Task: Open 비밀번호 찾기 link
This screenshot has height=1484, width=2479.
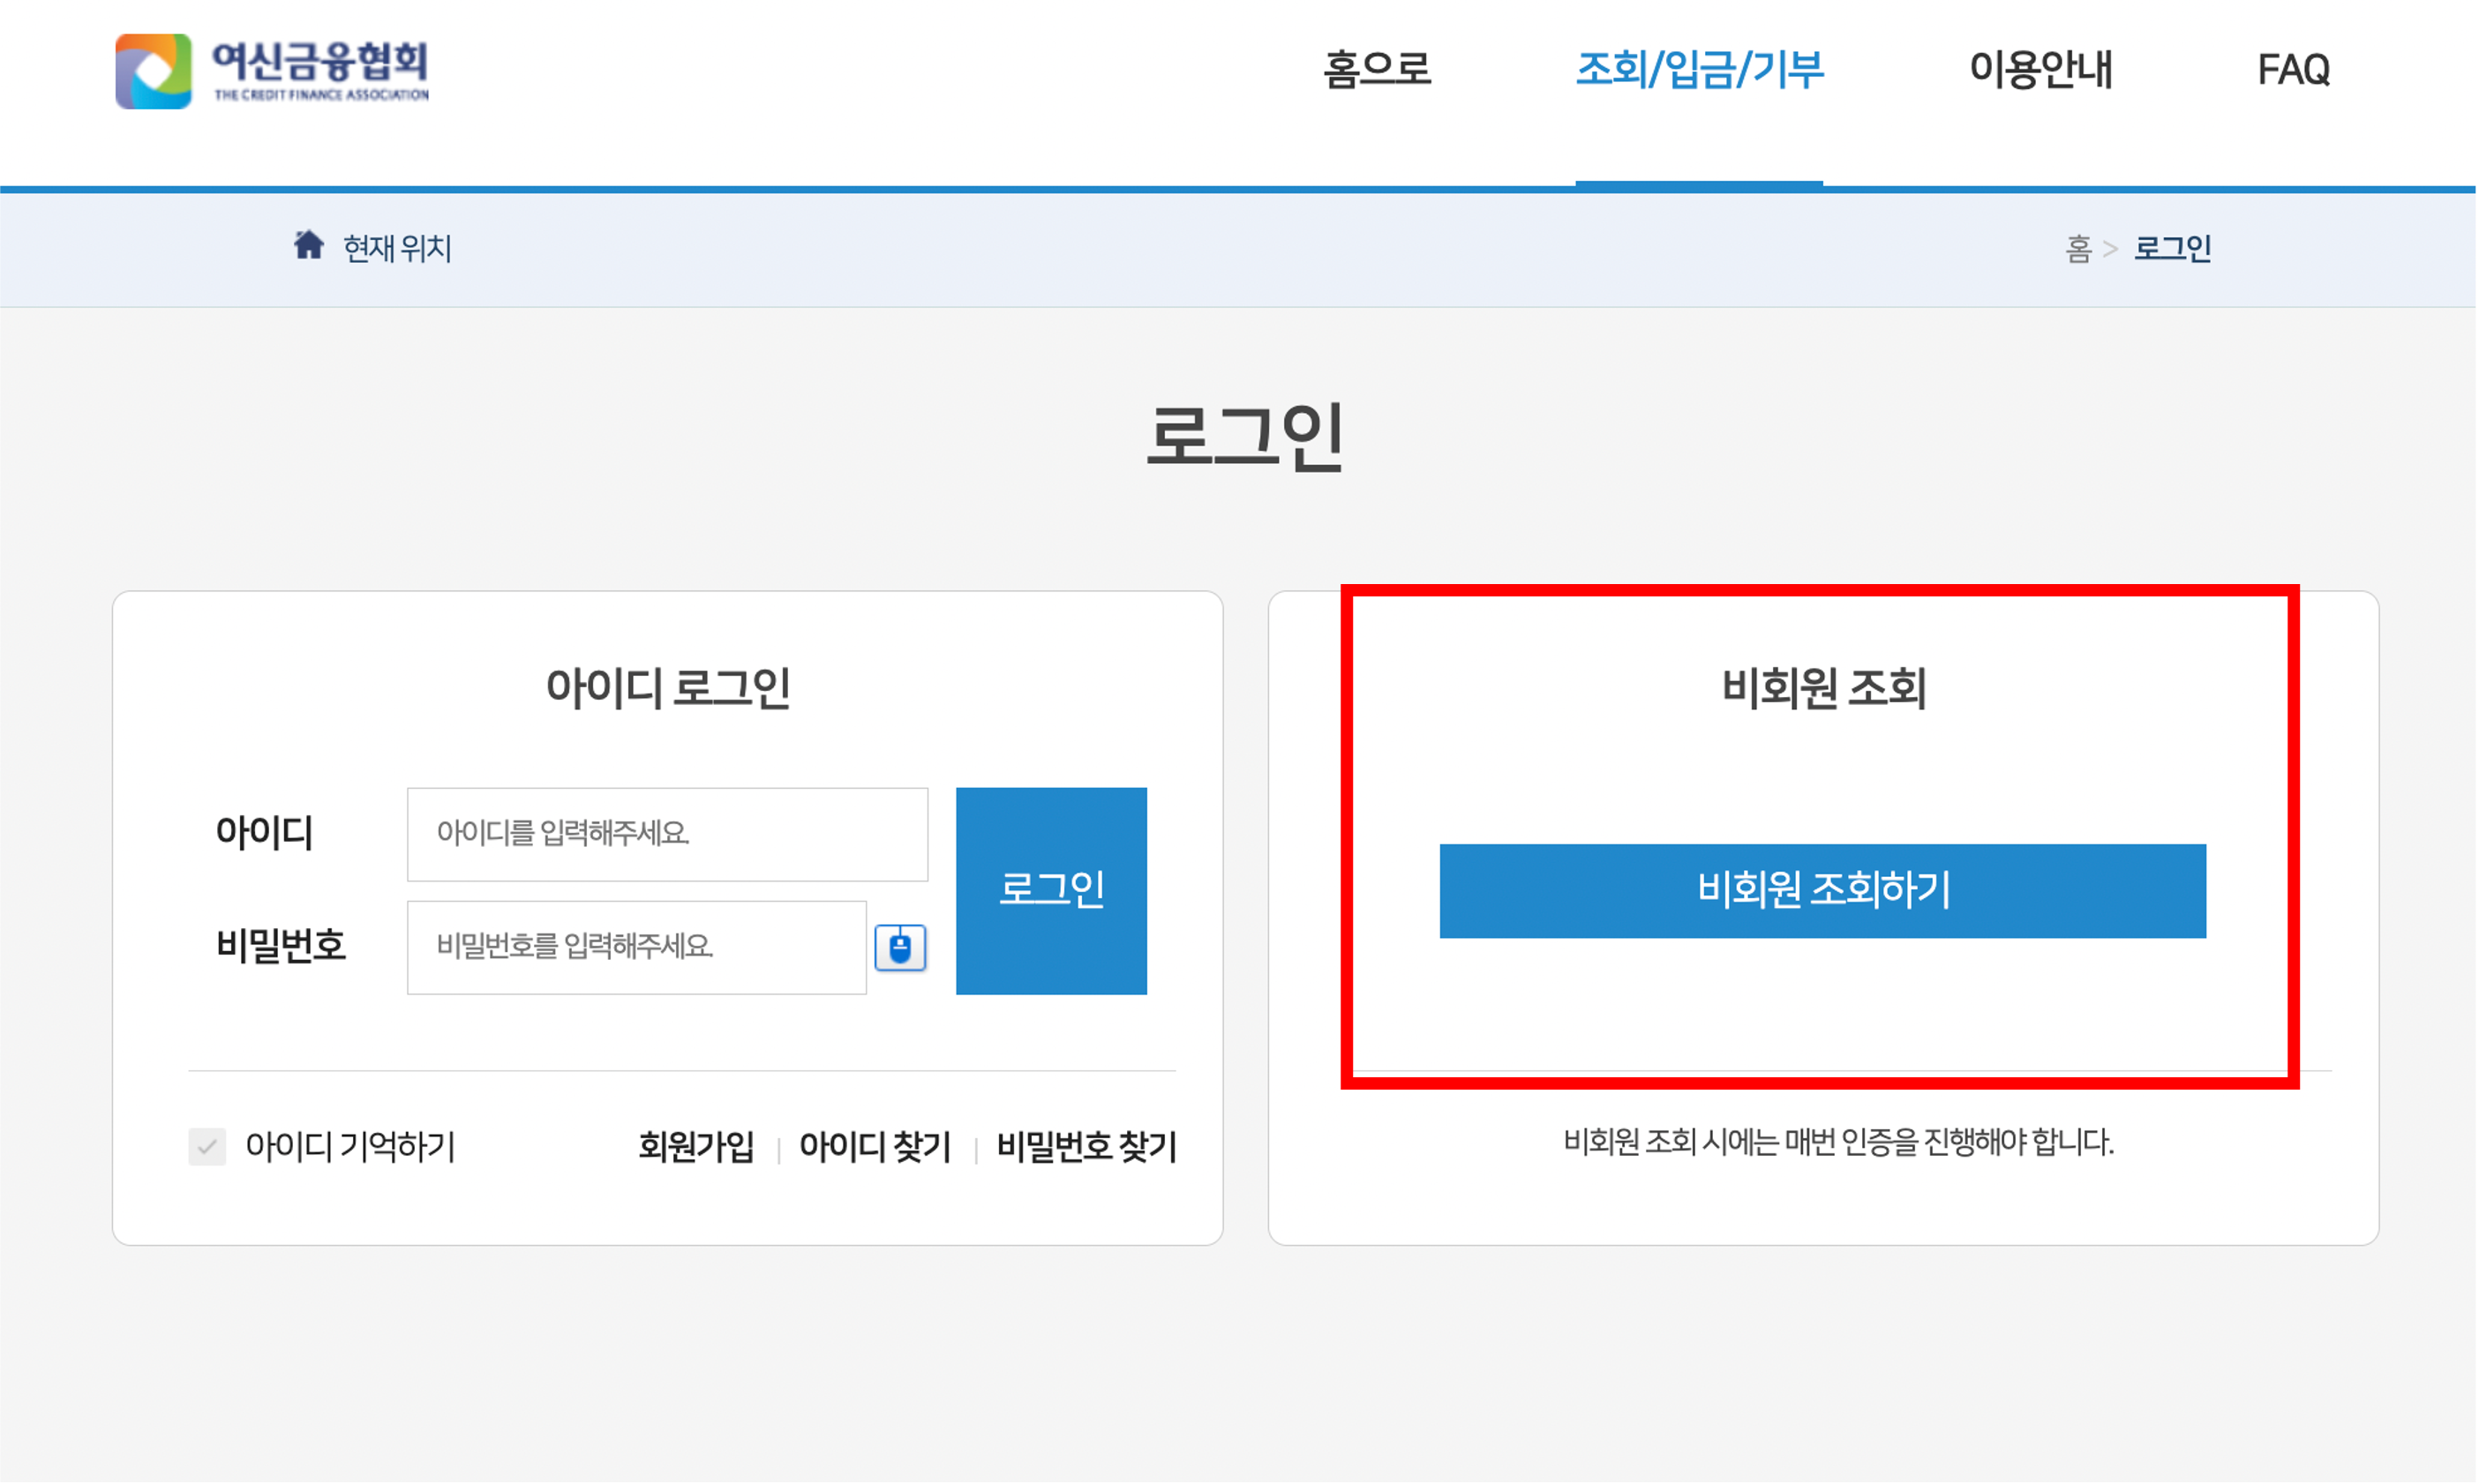Action: pos(1086,1146)
